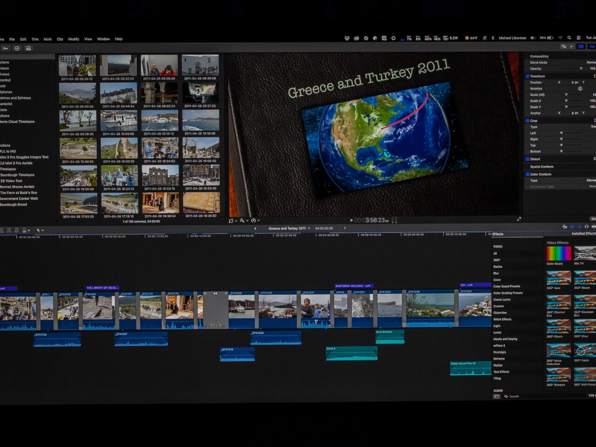
Task: Click the Dropbox icon in menu bar
Action: pos(347,38)
